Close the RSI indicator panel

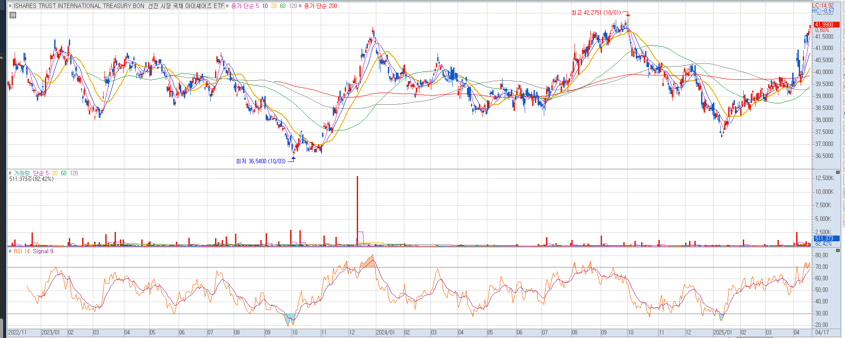[838, 250]
